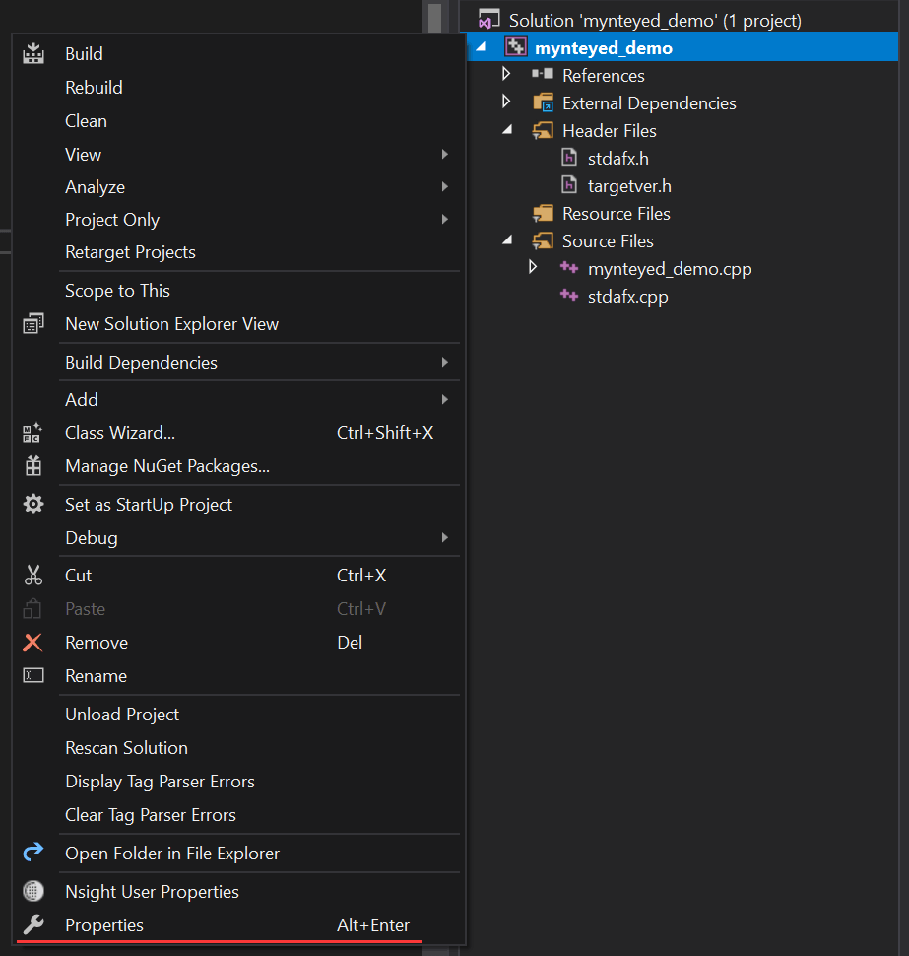This screenshot has width=909, height=956.
Task: Click the Open Folder blue arrow icon
Action: 33,853
